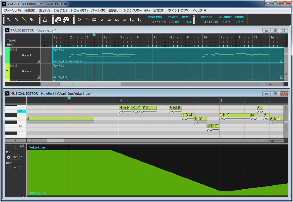Start playback with the Play button
Viewport: 293px width, 202px height.
pyautogui.click(x=79, y=20)
